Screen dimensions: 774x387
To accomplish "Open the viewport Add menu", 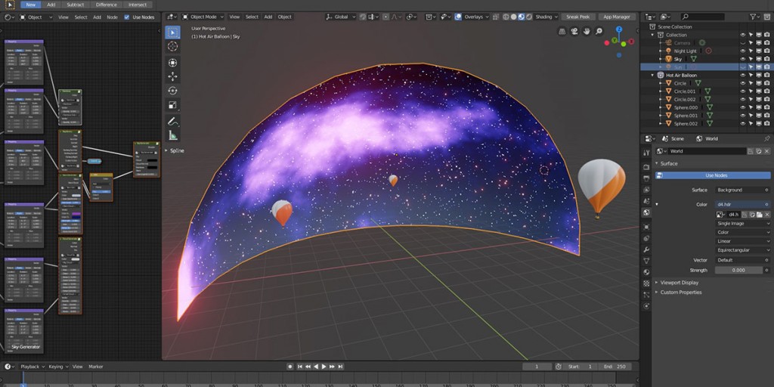I will 268,17.
